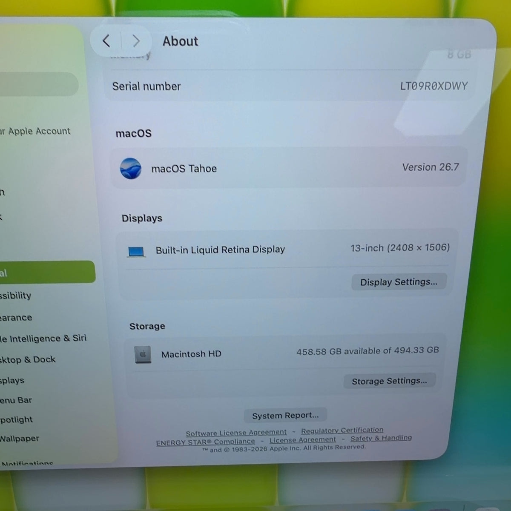Image resolution: width=511 pixels, height=511 pixels.
Task: Click the Serial number label
Action: (x=146, y=86)
